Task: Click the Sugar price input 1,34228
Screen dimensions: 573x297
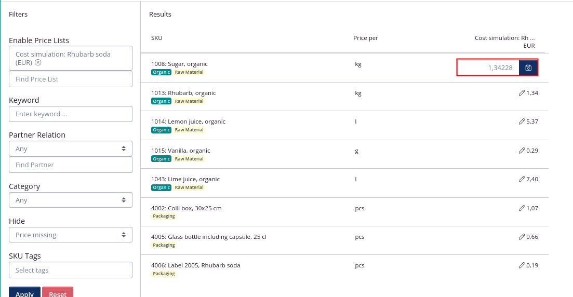Action: click(x=488, y=67)
